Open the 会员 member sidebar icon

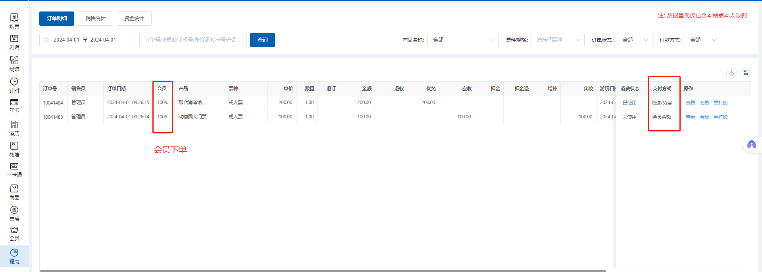point(14,234)
